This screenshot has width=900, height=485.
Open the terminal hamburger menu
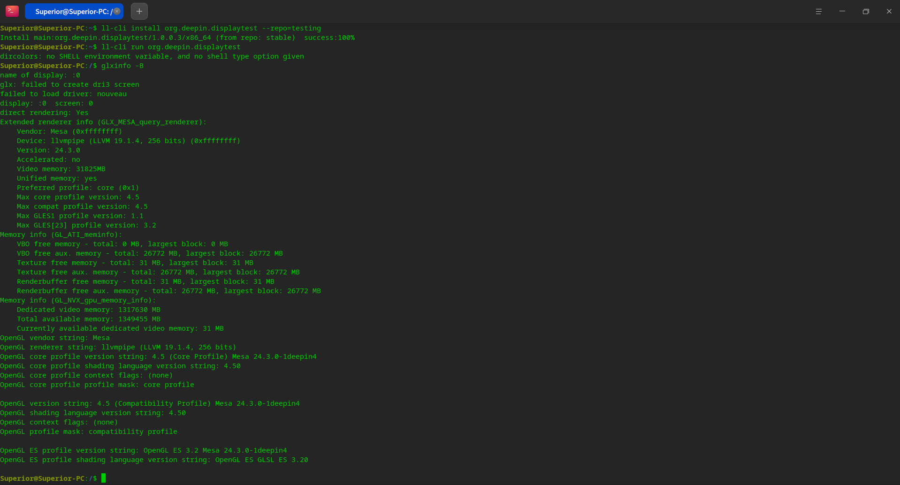[x=819, y=11]
